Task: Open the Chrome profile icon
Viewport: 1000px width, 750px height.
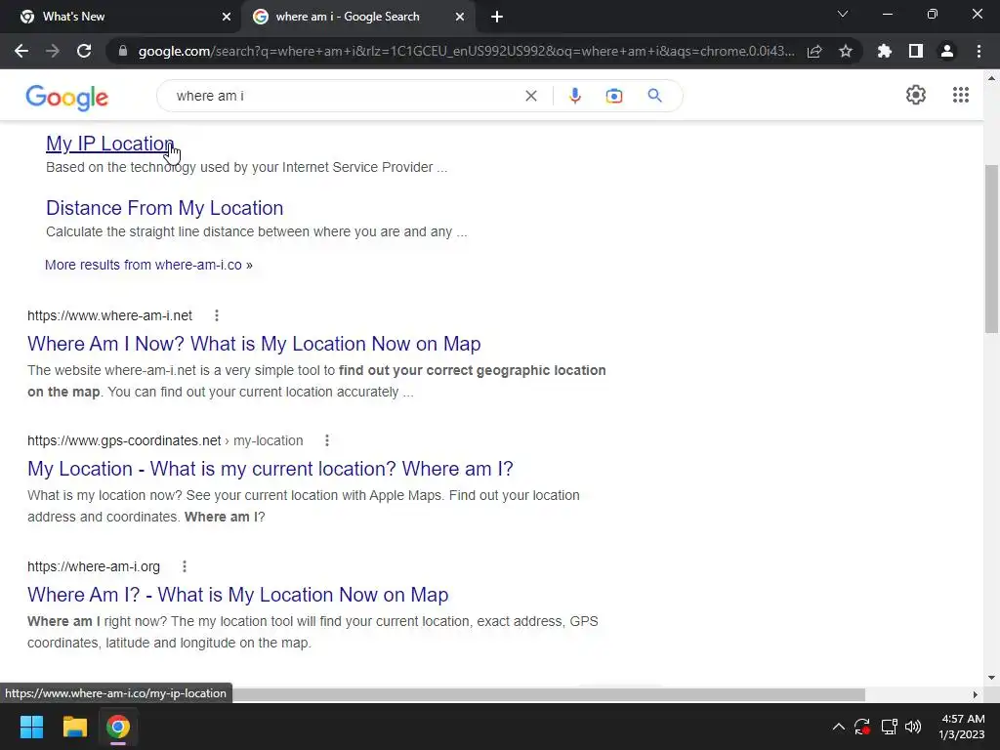Action: (x=947, y=51)
